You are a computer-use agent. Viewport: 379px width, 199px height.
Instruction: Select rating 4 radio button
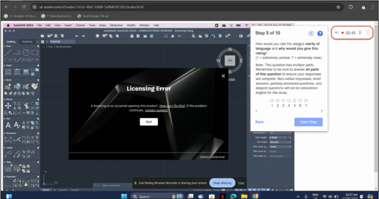pos(289,100)
